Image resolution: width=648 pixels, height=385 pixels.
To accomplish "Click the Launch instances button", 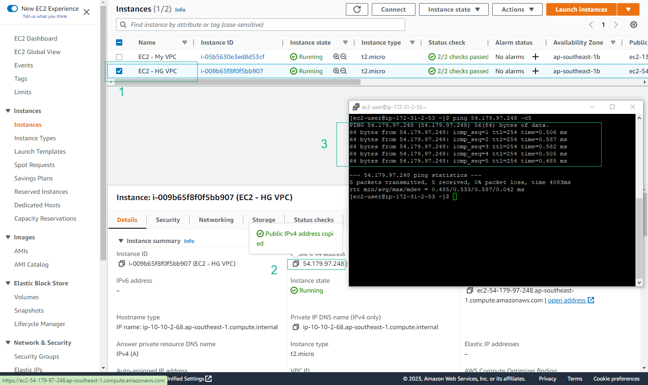I will pos(581,9).
